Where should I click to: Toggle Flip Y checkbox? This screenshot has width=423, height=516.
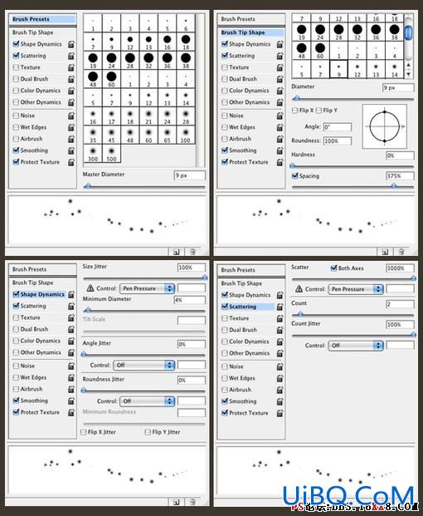(x=318, y=111)
